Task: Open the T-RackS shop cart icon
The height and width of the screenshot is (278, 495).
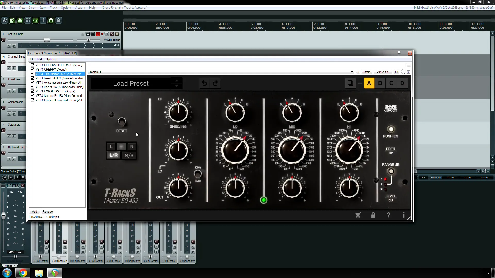Action: 358,215
